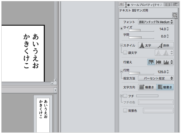Open the sub tool detail wrench icon

click(x=175, y=15)
